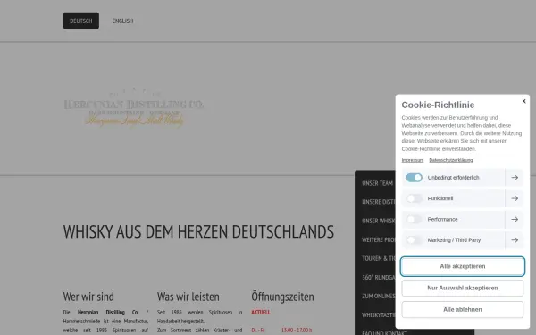Click the Wer wir sind heading

tap(88, 297)
